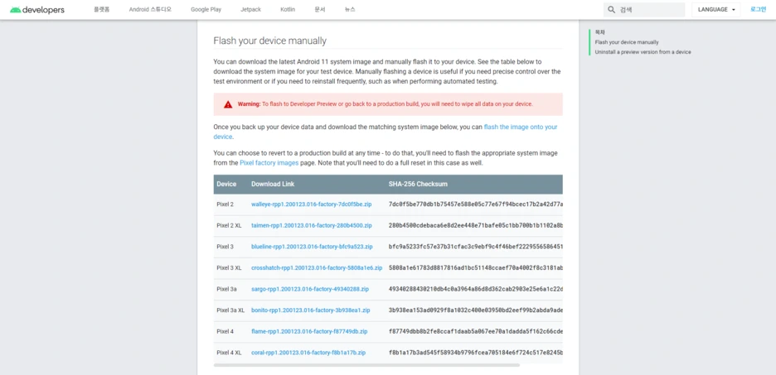Select the Pixel 4 checksum starting f87749db

point(476,331)
